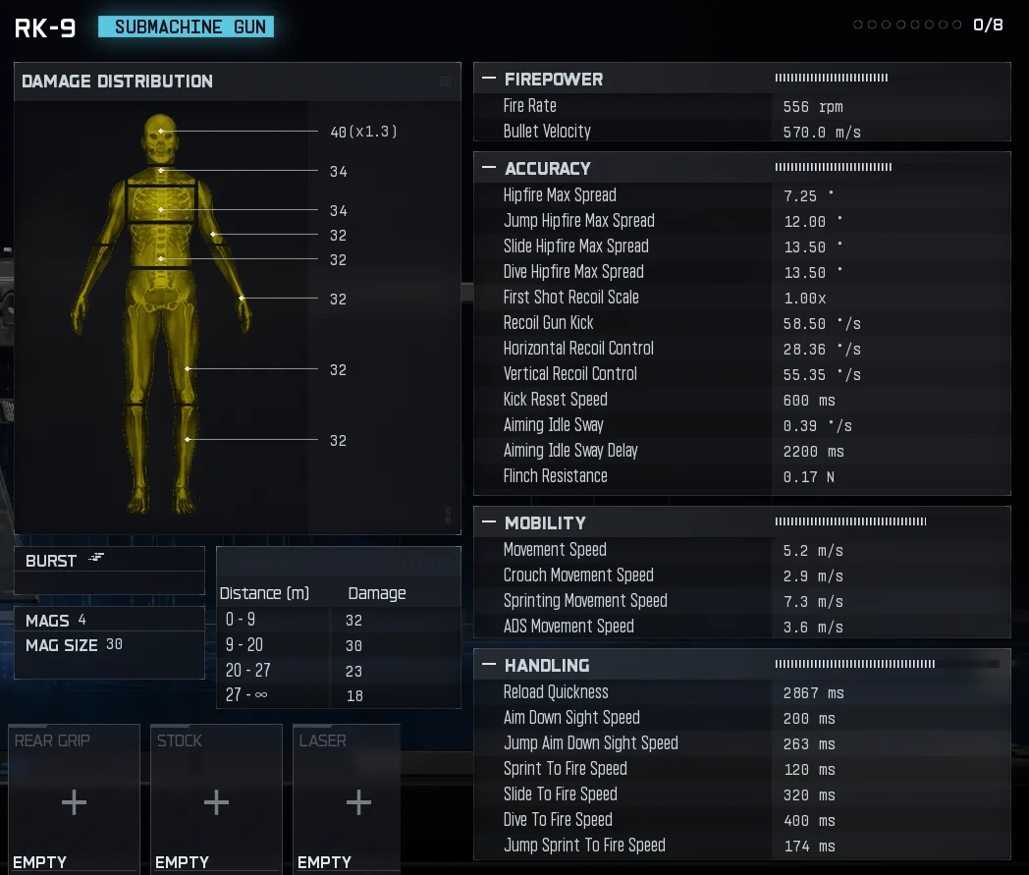Screen dimensions: 1029x875
Task: Select the Fire Rate stat row
Action: (x=741, y=106)
